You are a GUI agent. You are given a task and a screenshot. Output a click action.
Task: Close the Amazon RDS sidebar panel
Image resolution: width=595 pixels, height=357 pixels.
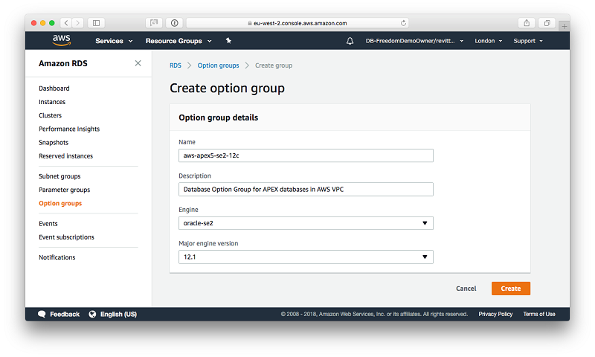click(x=138, y=63)
